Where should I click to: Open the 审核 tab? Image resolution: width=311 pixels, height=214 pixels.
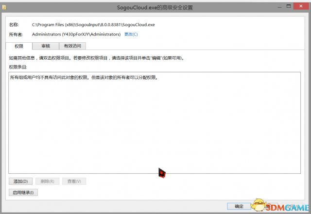point(46,46)
